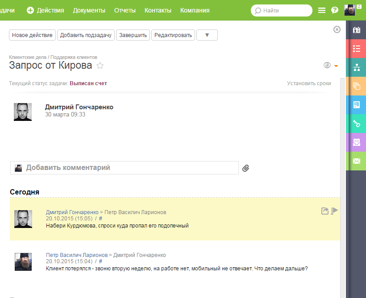Click the flag icon on highlighted comment
This screenshot has width=366, height=298.
[x=334, y=211]
